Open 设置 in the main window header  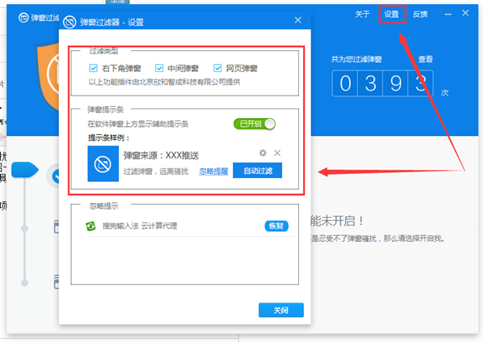click(391, 15)
